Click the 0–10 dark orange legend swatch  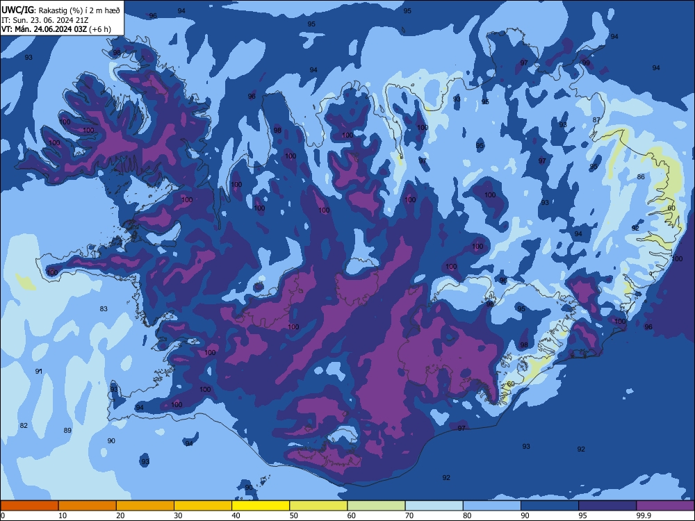[x=29, y=506]
